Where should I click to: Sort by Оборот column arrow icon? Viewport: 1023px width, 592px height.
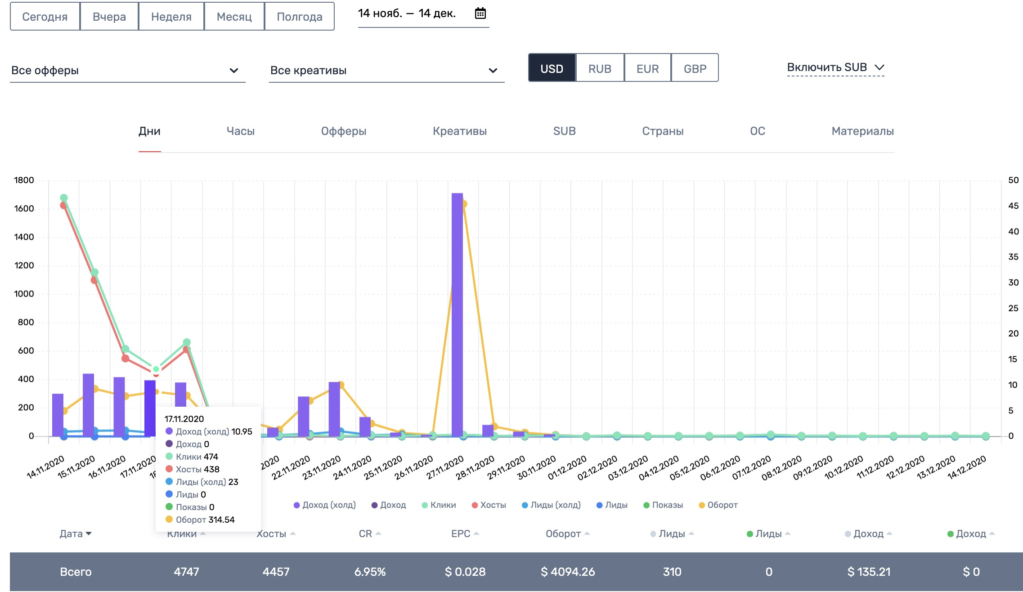click(587, 534)
